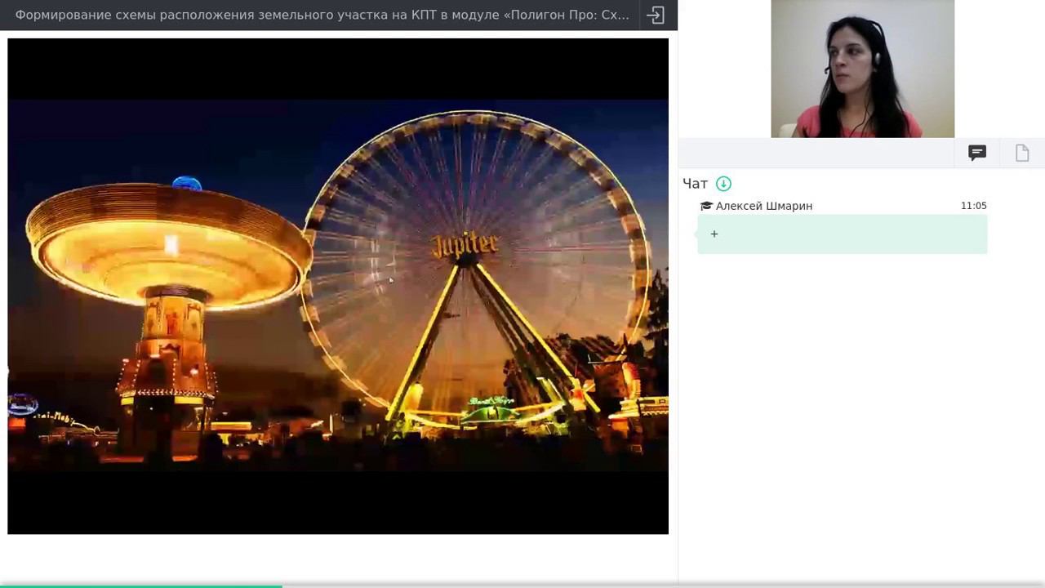Click the graduation cap icon beside Алексей Шмарин
Image resolution: width=1045 pixels, height=588 pixels.
[x=706, y=206]
